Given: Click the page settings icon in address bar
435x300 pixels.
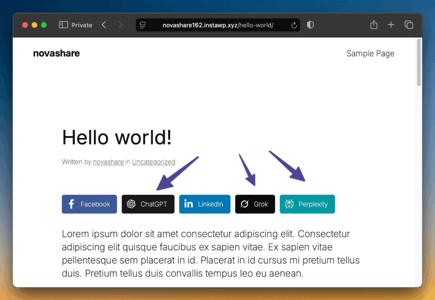Looking at the screenshot, I should [143, 25].
